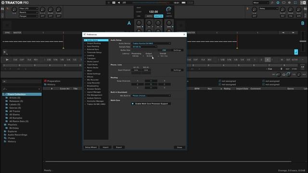This screenshot has width=308, height=173.
Task: Open the Reverb effect dropdown
Action: [x=28, y=12]
